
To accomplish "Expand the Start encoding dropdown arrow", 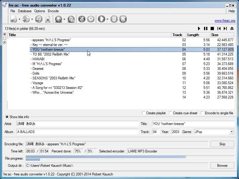I will [x=107, y=19].
